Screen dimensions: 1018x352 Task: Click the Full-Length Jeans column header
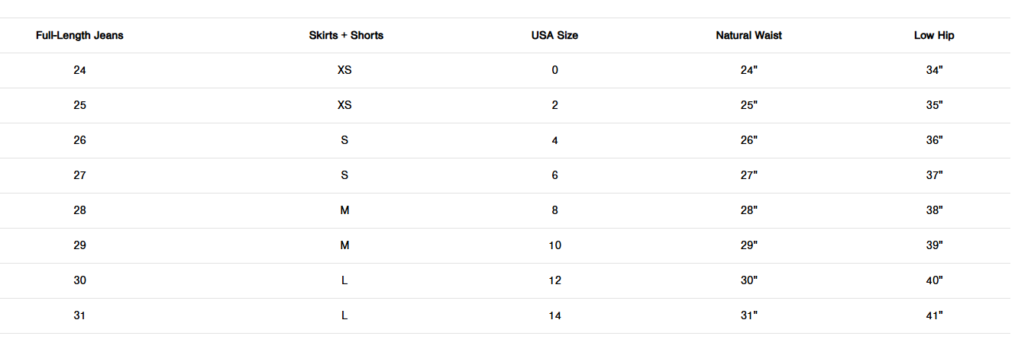pos(79,35)
